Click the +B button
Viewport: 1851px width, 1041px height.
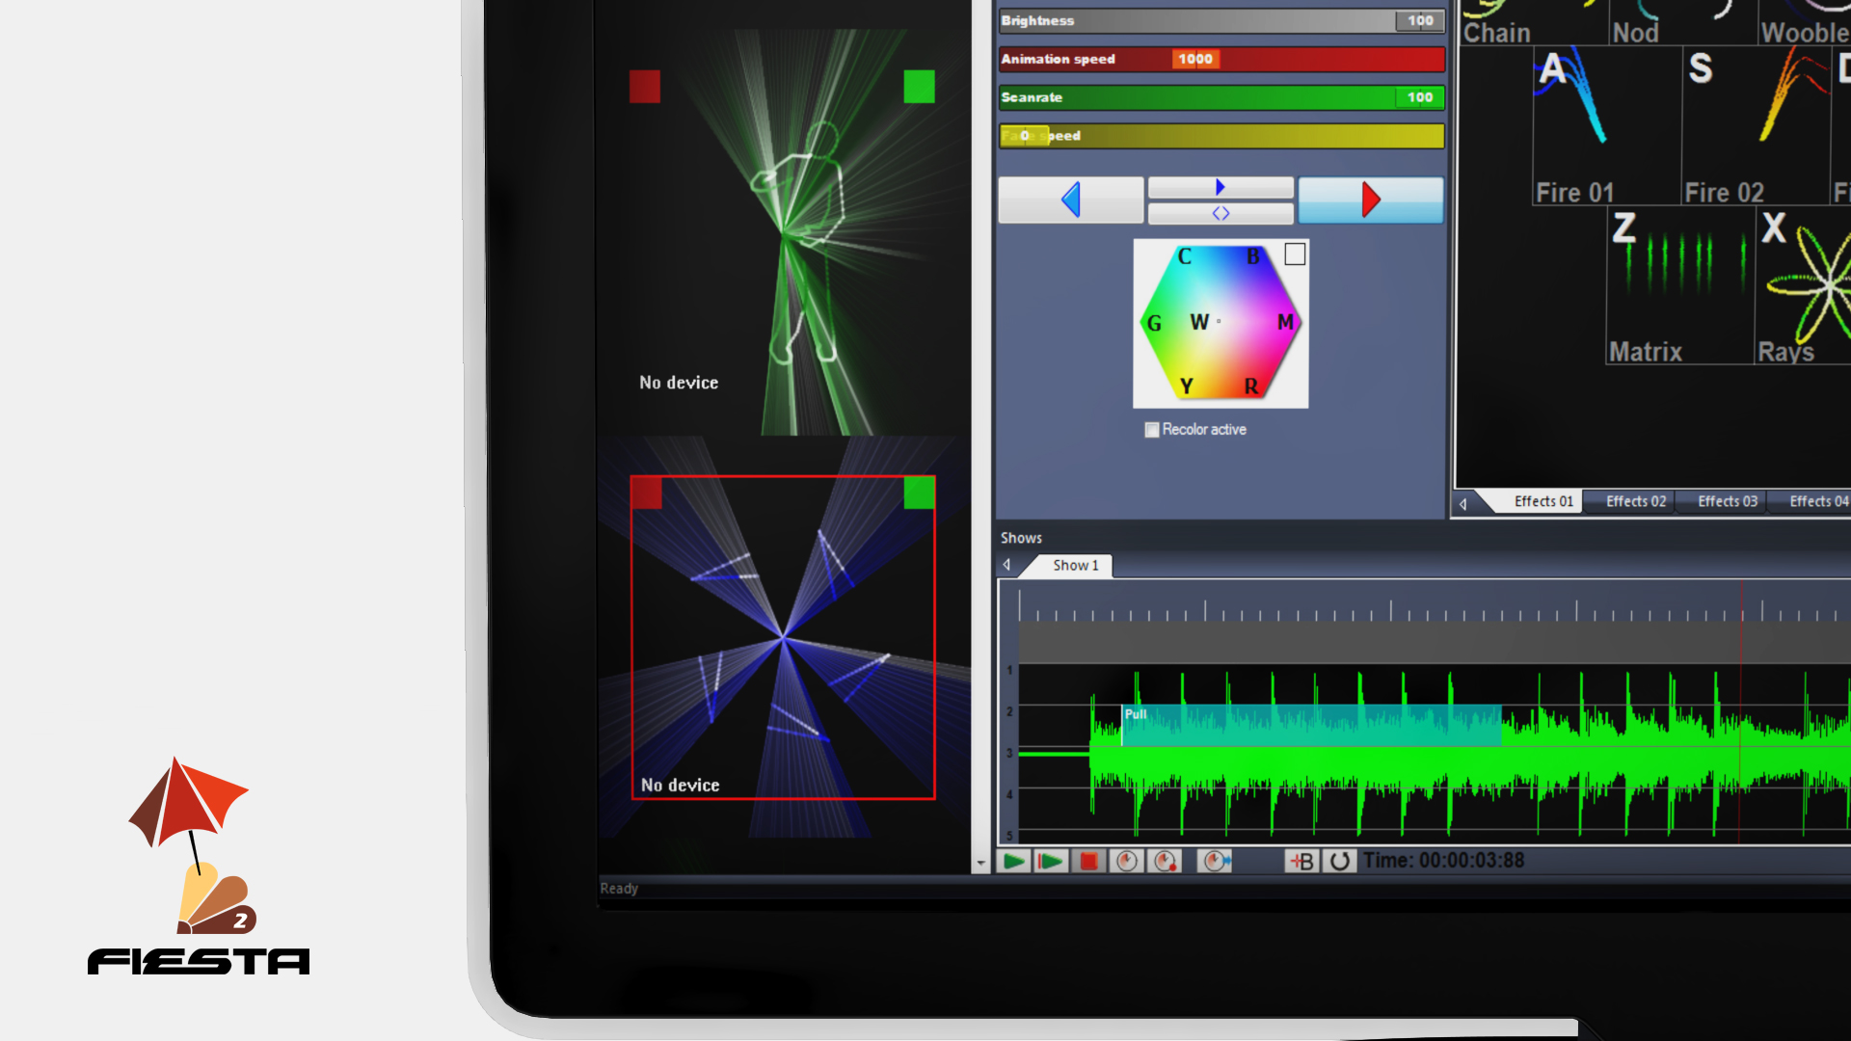[1301, 861]
